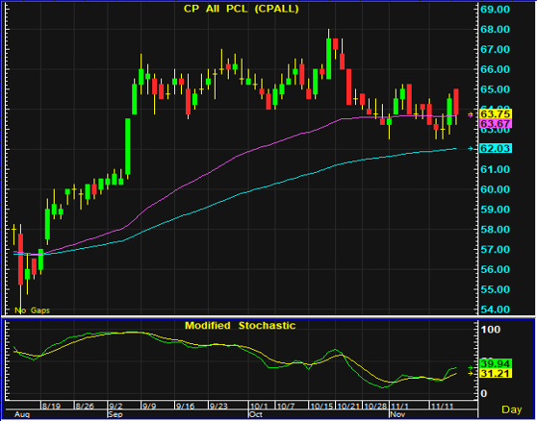
Task: Click the Sep month label
Action: pos(115,414)
